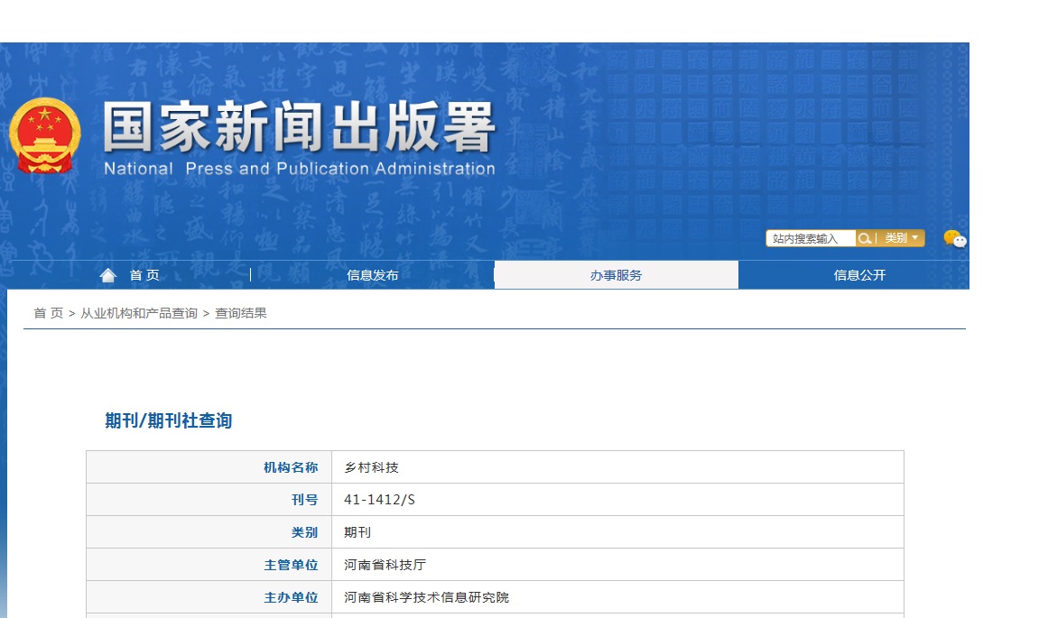Click the active 办事服务 tab
1039x618 pixels.
click(616, 275)
